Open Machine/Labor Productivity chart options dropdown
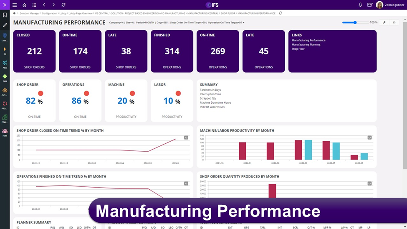The width and height of the screenshot is (407, 229). (369, 137)
